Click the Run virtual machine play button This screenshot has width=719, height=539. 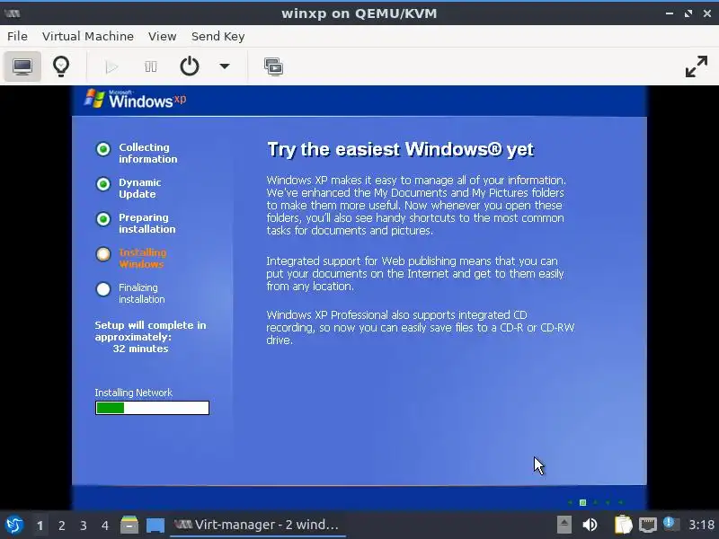tap(111, 66)
